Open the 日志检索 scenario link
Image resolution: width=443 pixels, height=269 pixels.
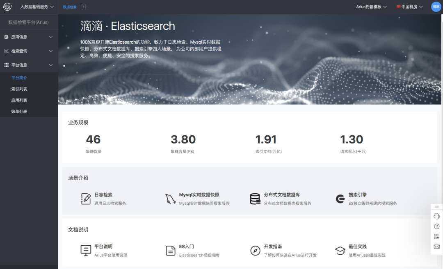[103, 195]
